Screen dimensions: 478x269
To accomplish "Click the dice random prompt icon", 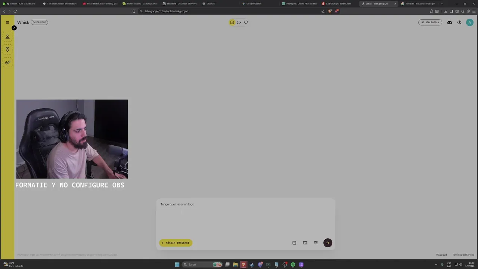I will pyautogui.click(x=294, y=243).
